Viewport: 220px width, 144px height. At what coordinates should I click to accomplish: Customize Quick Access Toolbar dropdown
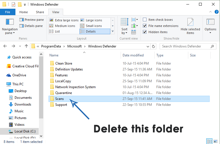click(x=25, y=5)
